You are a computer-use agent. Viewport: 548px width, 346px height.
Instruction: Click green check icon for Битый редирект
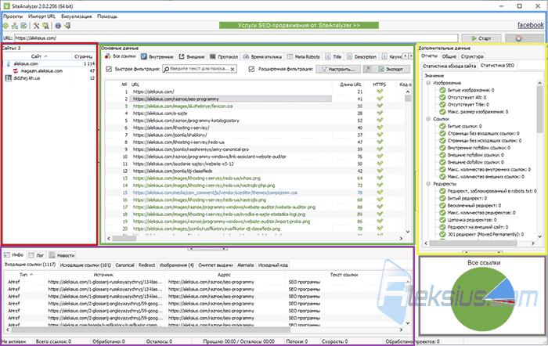tap(442, 198)
